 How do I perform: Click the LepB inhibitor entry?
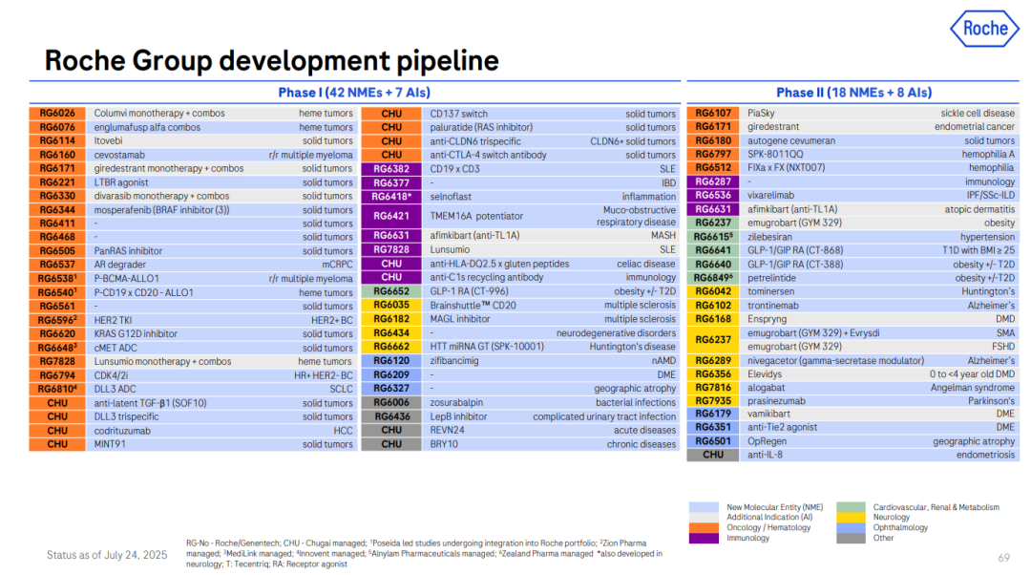pyautogui.click(x=458, y=417)
